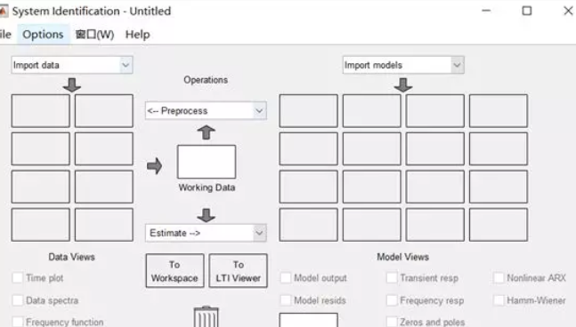Click the To LTI Viewer button
This screenshot has height=327, width=576.
point(238,271)
